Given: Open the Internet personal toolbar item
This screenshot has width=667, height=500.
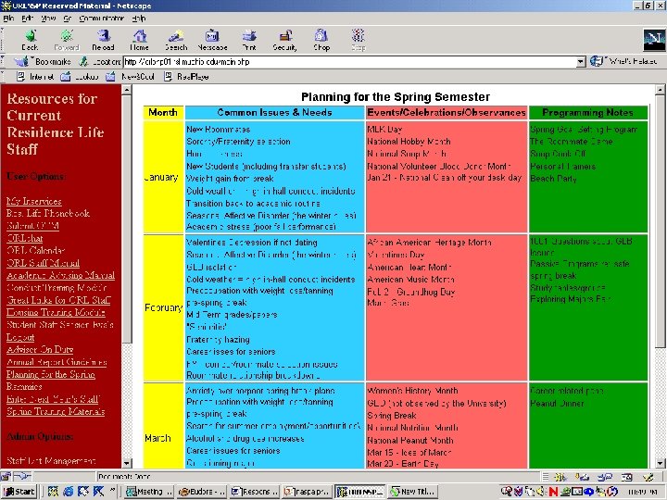Looking at the screenshot, I should click(35, 77).
